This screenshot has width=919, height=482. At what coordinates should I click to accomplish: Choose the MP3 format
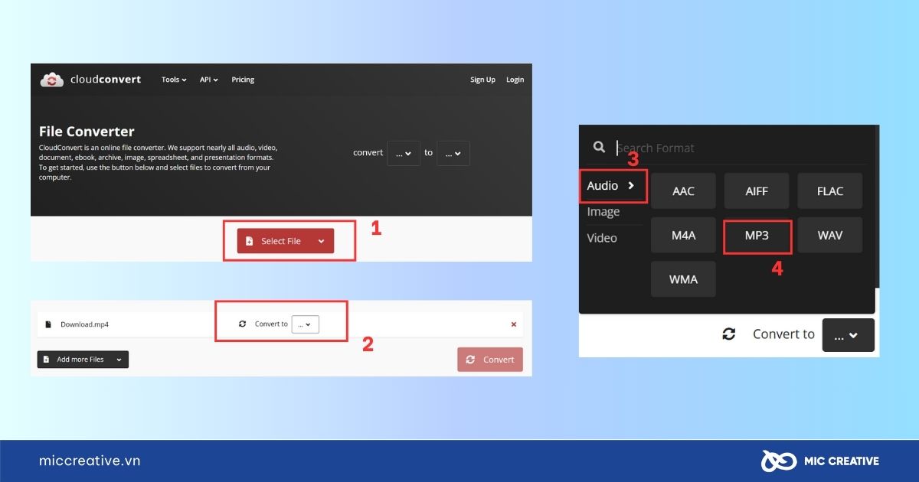pyautogui.click(x=757, y=236)
